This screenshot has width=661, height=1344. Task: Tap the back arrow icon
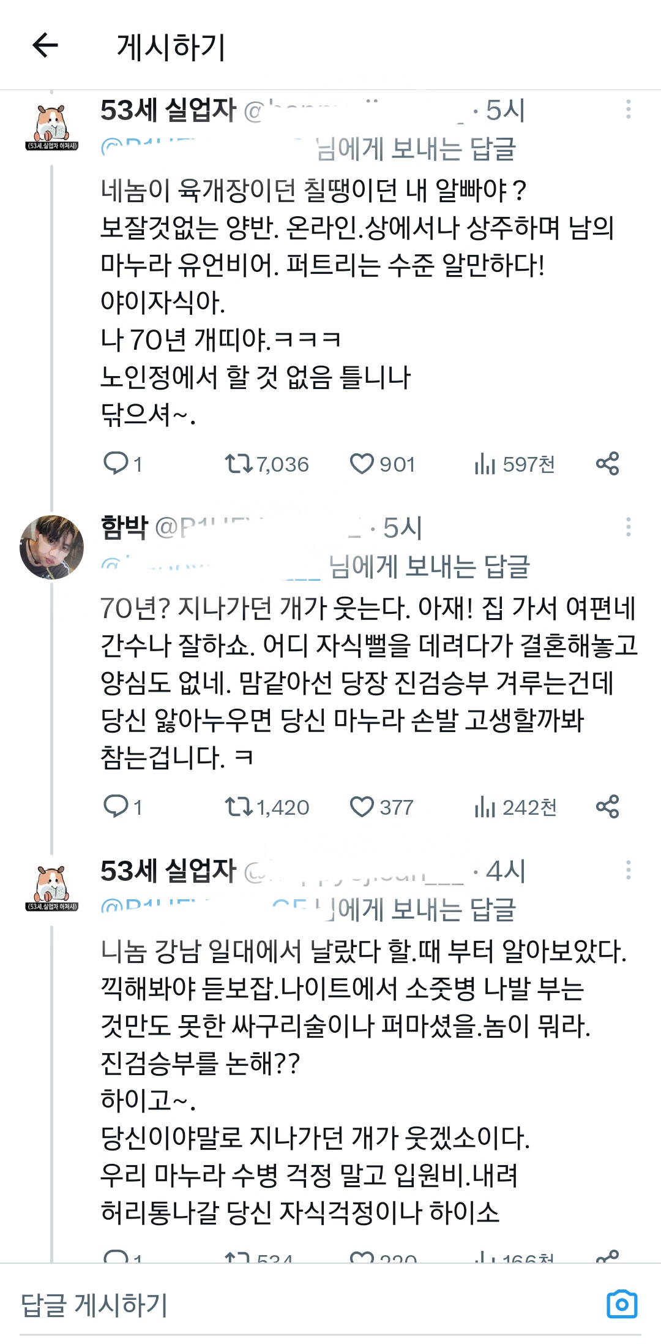(45, 45)
